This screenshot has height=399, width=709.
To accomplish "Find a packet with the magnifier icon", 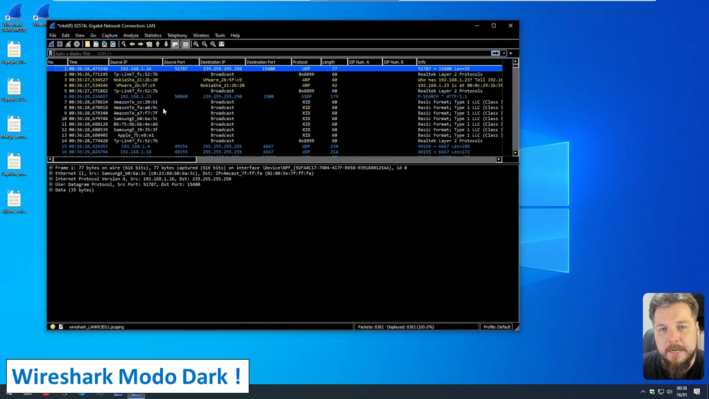I will coord(124,44).
